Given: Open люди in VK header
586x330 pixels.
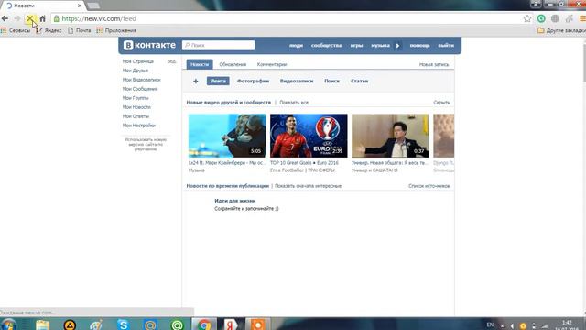Looking at the screenshot, I should click(296, 45).
